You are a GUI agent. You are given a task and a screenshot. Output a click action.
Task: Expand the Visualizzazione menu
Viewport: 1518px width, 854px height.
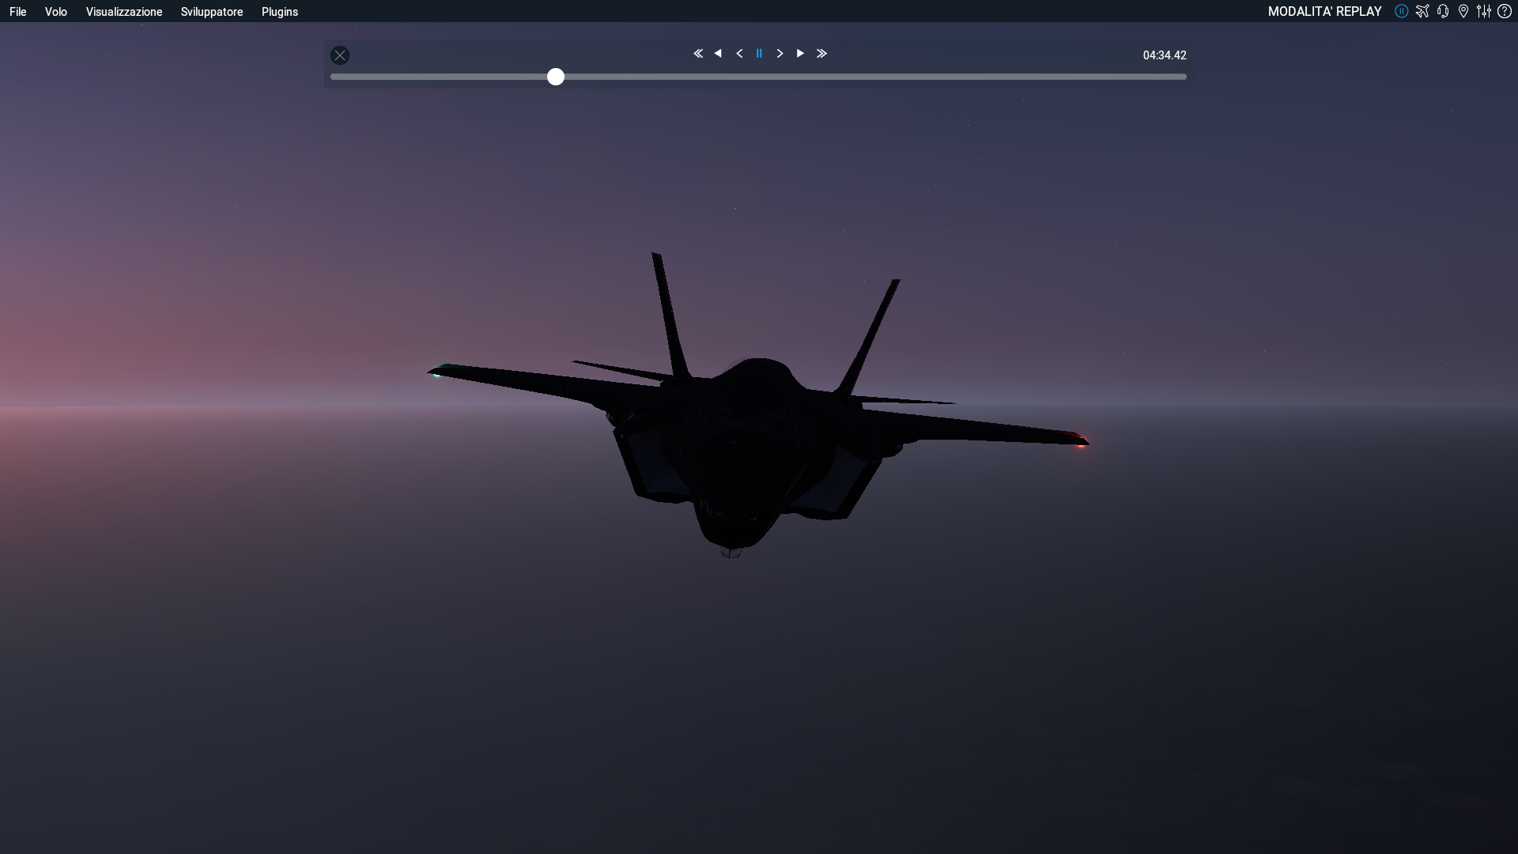click(x=124, y=12)
